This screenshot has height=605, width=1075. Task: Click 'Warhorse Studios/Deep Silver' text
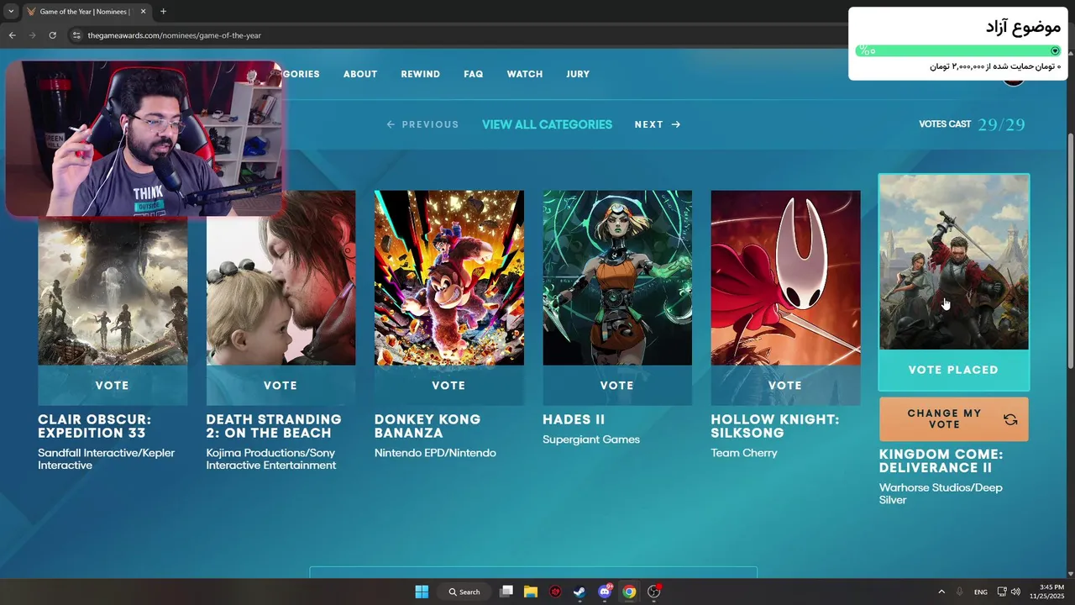coord(941,493)
